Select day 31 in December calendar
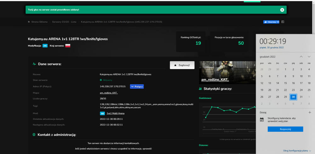The width and height of the screenshot is (315, 154). (301, 97)
